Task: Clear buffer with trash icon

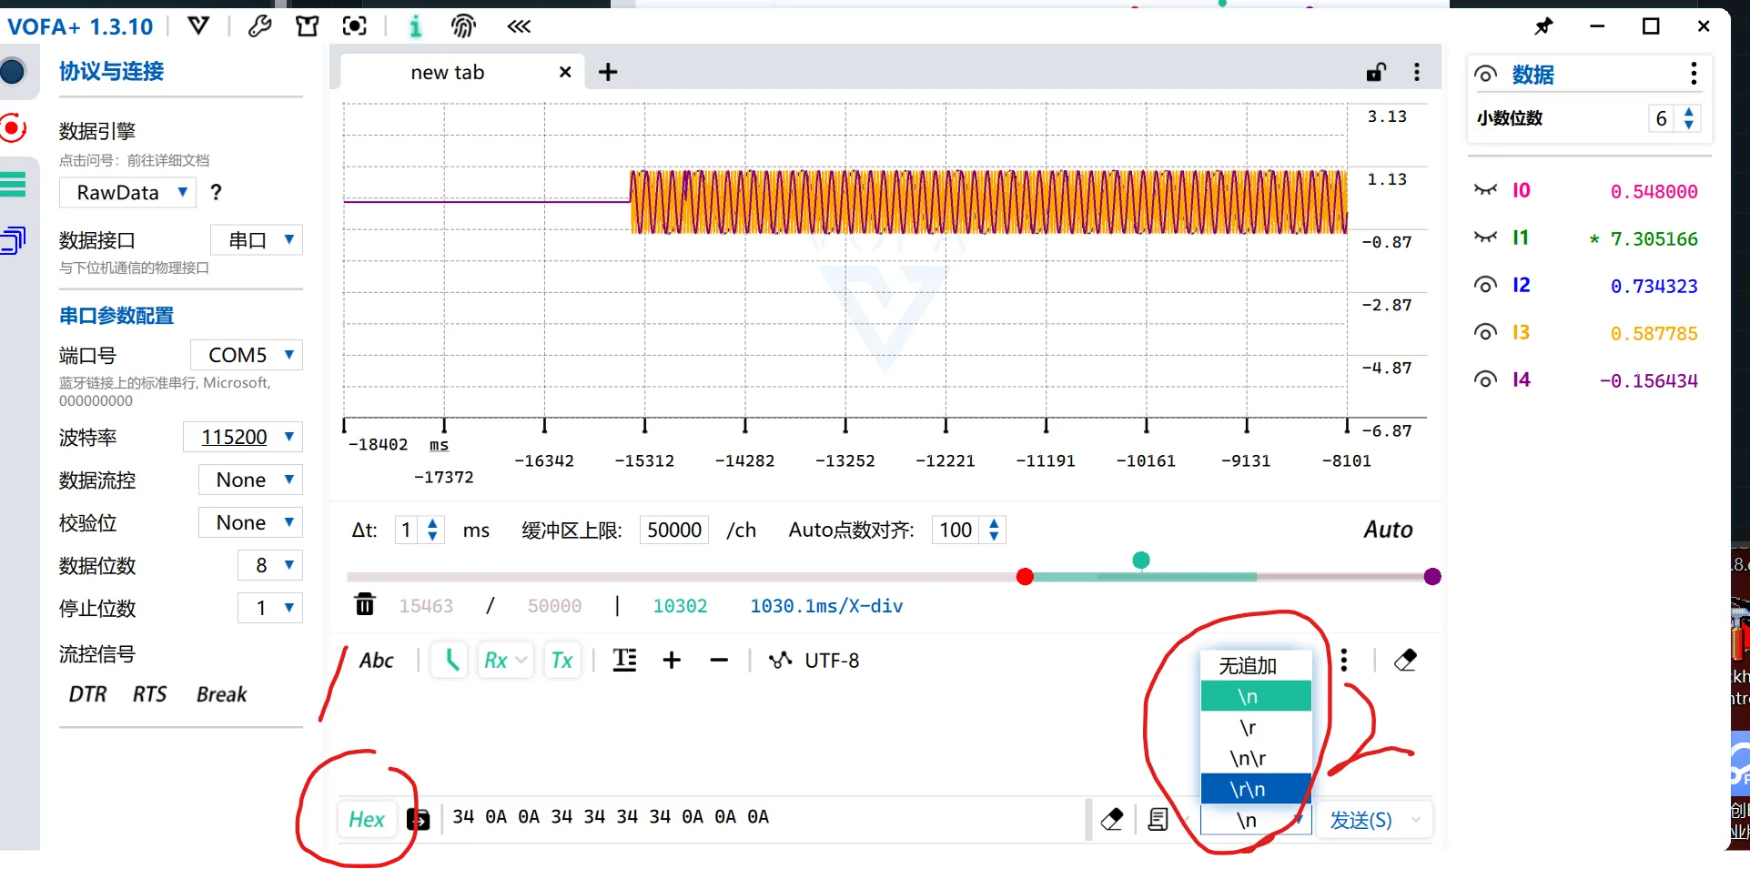Action: click(x=364, y=604)
